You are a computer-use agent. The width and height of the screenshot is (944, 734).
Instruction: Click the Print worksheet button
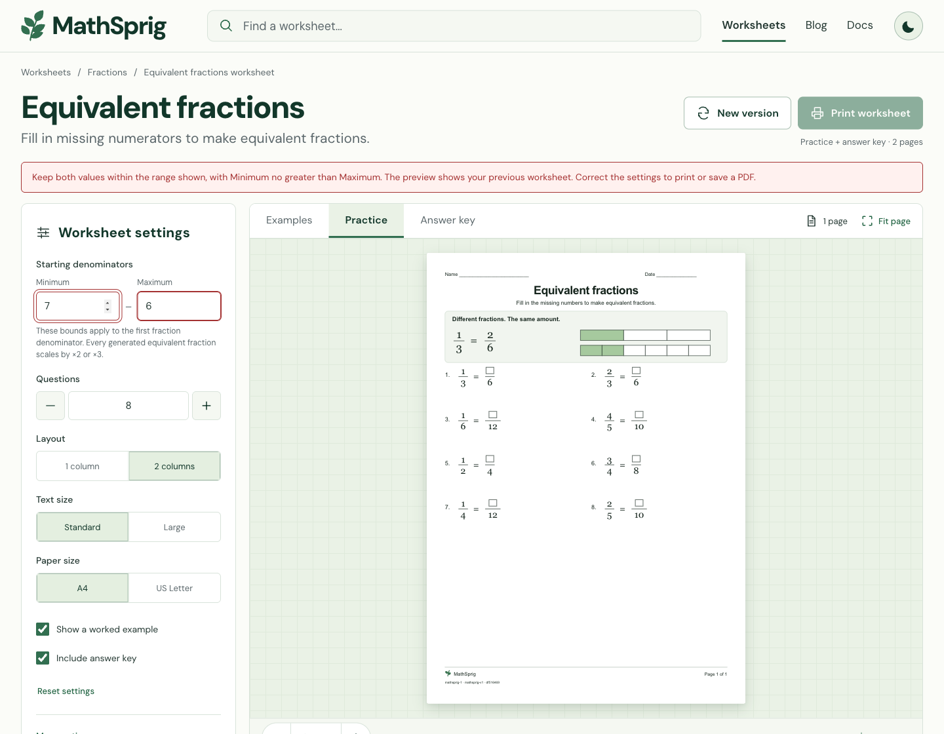pos(860,113)
